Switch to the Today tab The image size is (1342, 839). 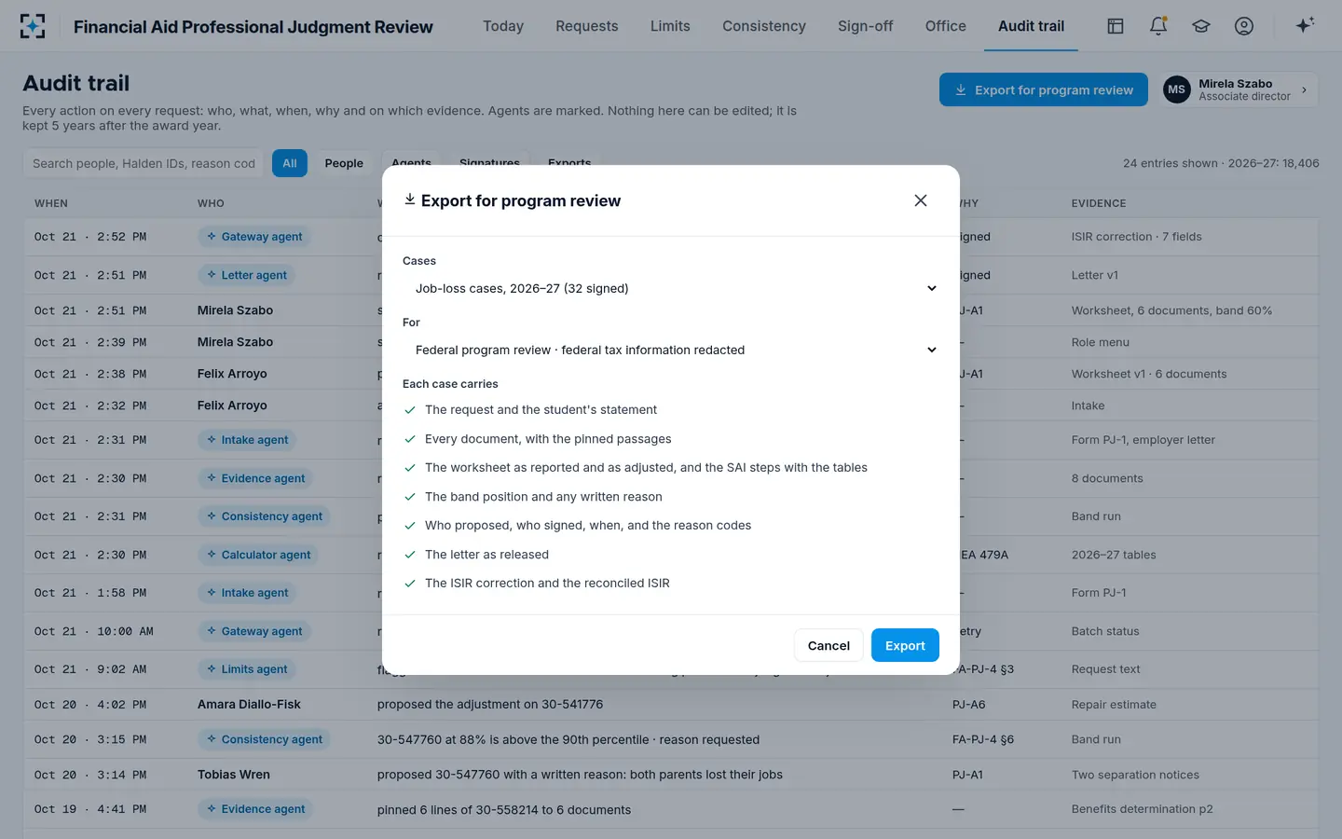coord(503,26)
